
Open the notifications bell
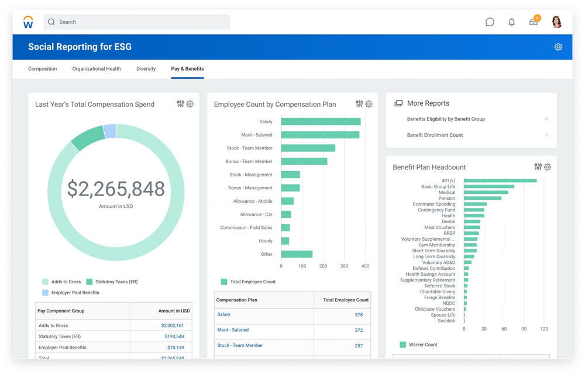click(511, 22)
